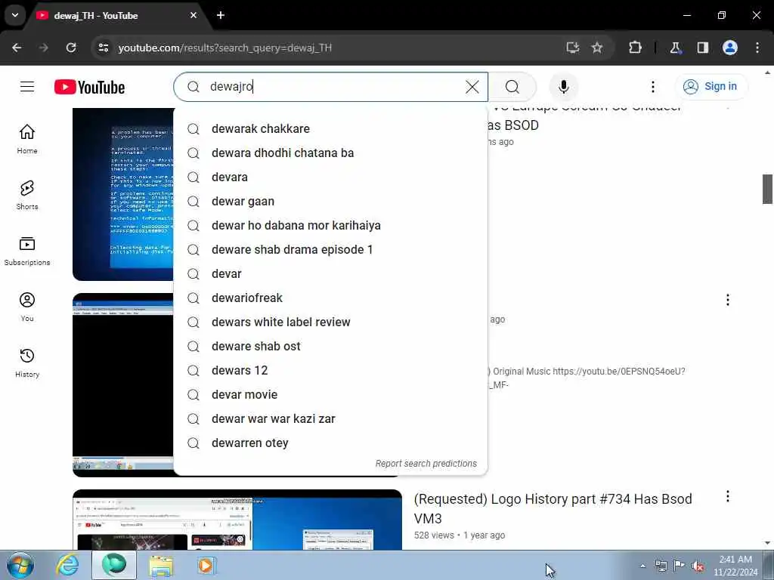
Task: Choose suggestion dewarren otey
Action: click(x=331, y=443)
